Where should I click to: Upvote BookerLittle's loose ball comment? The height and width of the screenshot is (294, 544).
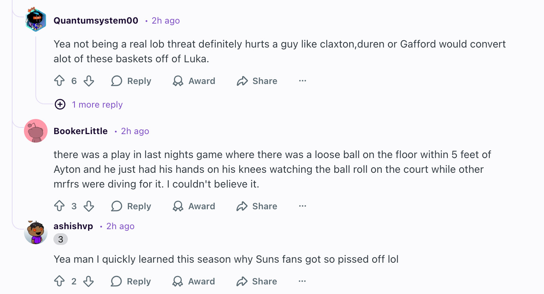pos(59,206)
